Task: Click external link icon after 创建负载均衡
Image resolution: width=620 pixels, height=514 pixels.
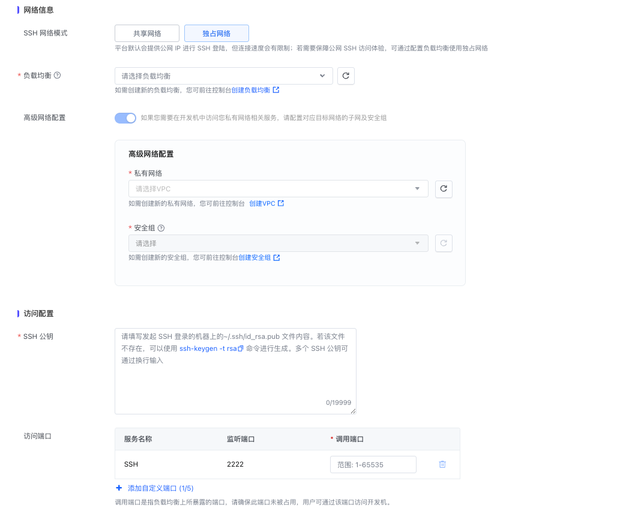Action: point(276,90)
